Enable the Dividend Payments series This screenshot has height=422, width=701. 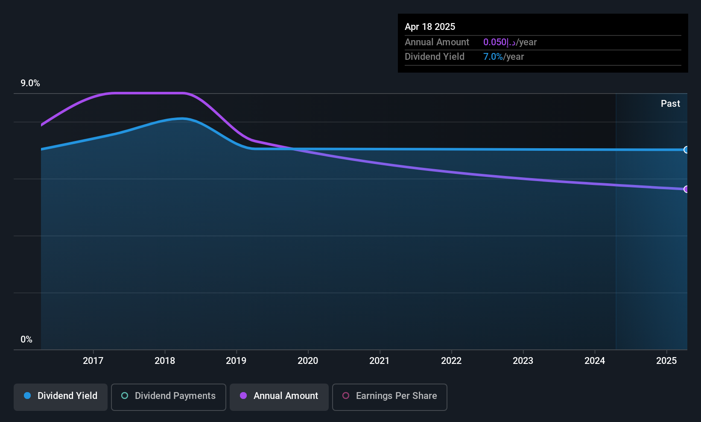[x=169, y=397]
